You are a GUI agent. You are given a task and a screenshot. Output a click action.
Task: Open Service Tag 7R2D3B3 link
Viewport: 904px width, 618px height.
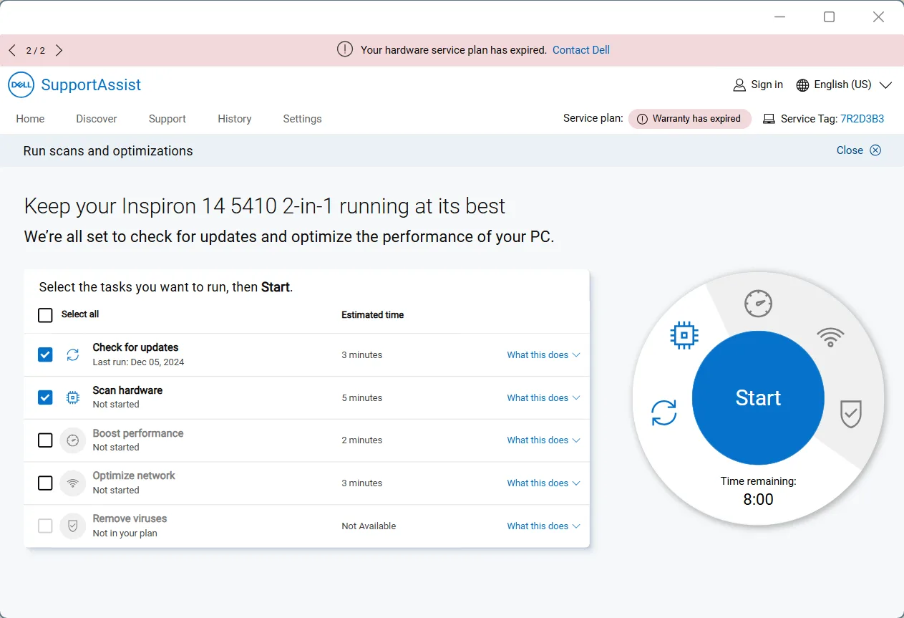(862, 119)
